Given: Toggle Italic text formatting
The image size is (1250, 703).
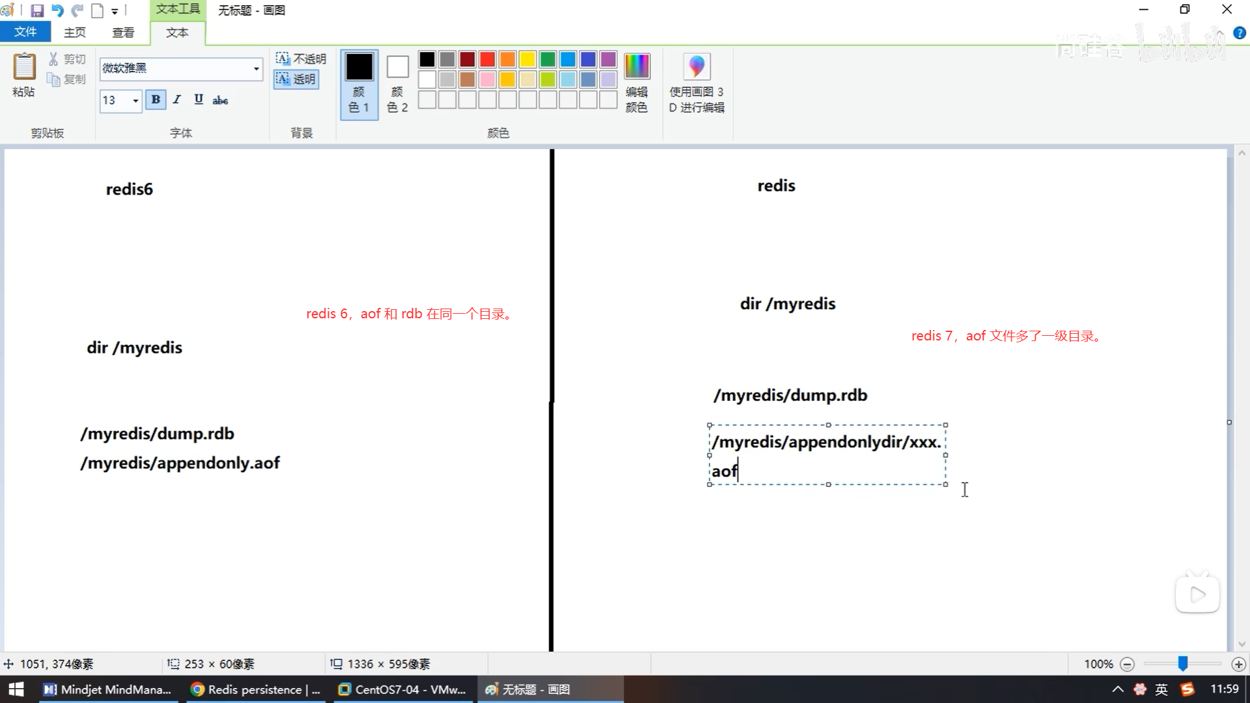Looking at the screenshot, I should click(x=177, y=100).
